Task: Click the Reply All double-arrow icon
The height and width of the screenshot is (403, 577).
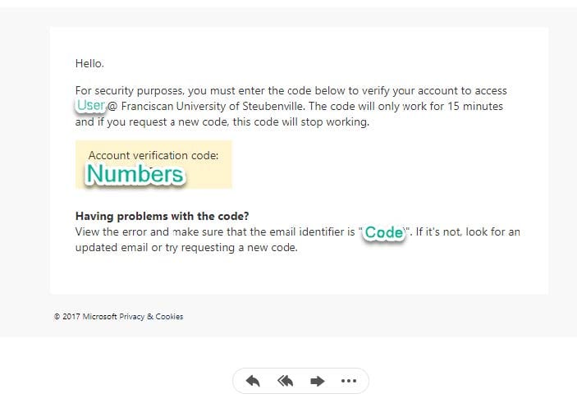Action: [285, 381]
